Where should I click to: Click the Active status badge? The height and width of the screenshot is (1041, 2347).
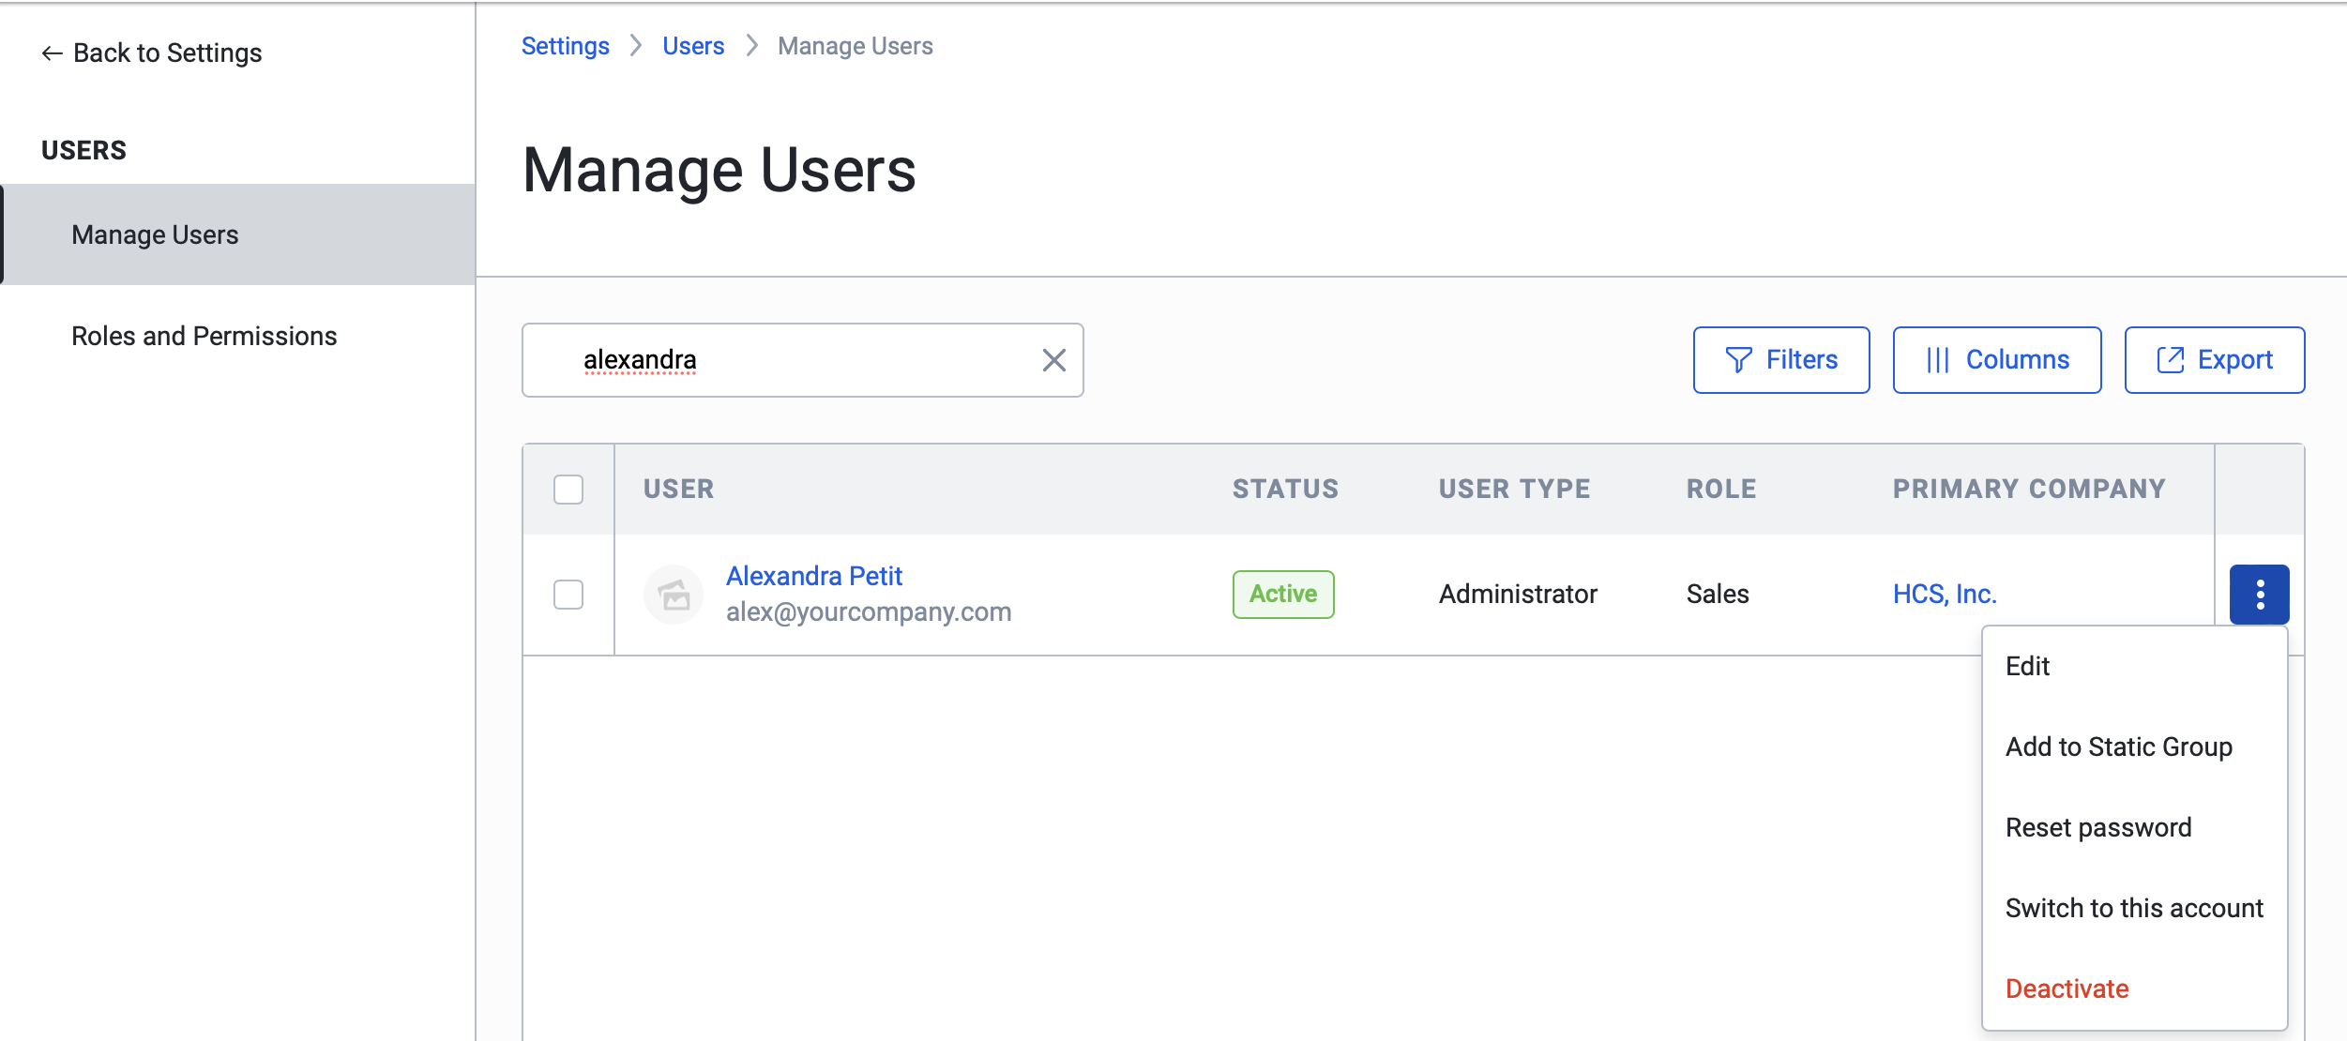coord(1283,594)
